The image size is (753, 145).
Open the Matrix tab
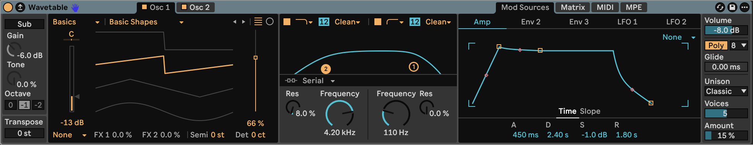point(573,7)
